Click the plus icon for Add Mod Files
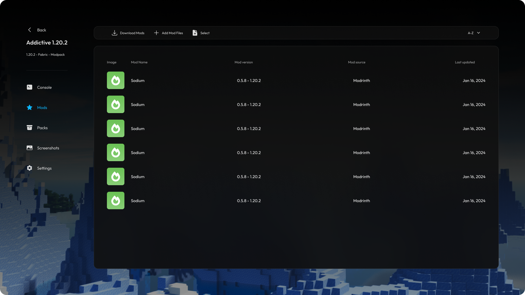Screen dimensions: 525x295 [156, 33]
